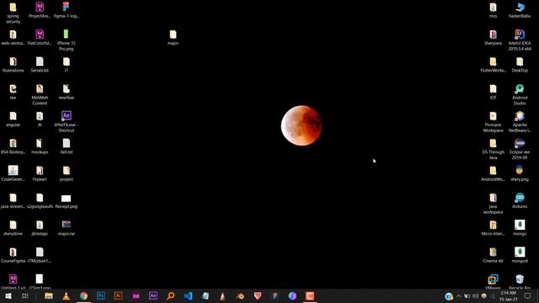Open the Windows Start menu
The image size is (539, 303).
click(x=8, y=295)
